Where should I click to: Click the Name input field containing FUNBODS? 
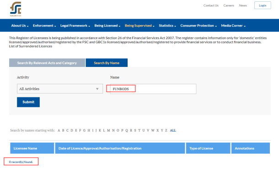click(153, 89)
